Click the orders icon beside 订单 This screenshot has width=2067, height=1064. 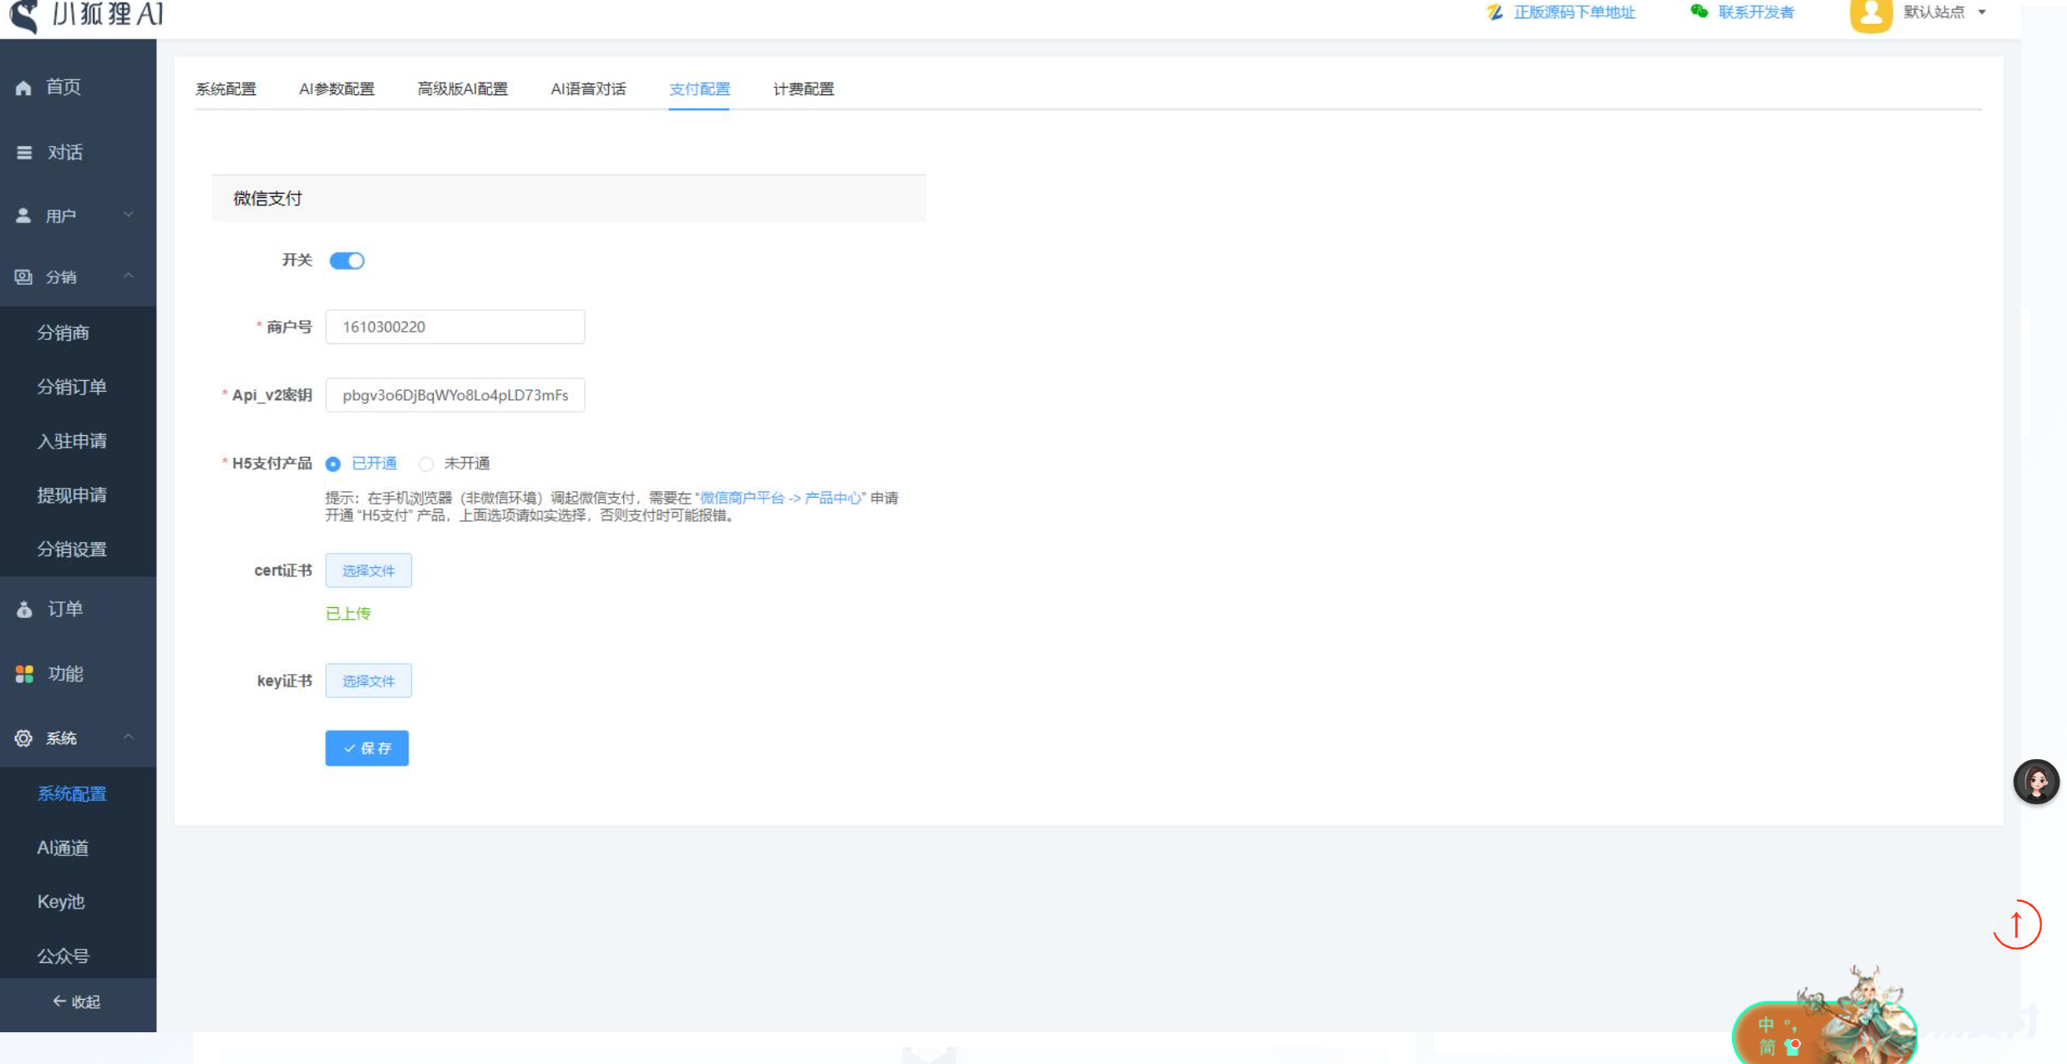pos(24,610)
